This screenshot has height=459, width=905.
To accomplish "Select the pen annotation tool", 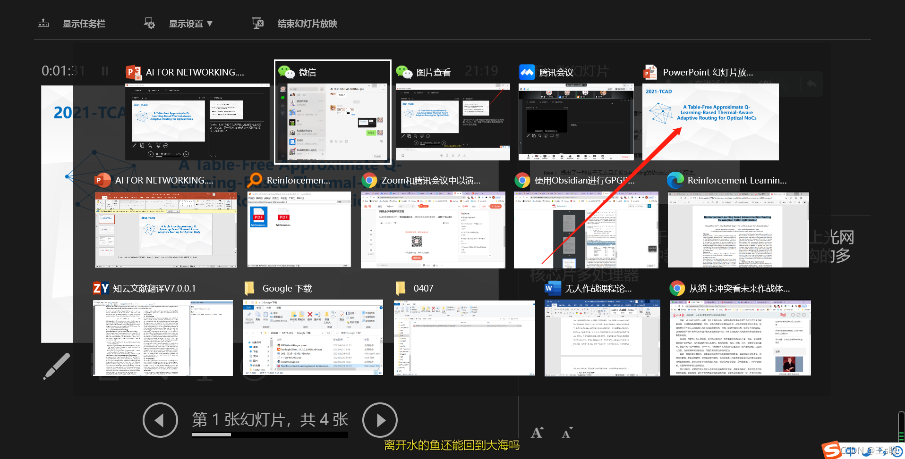I will [57, 367].
